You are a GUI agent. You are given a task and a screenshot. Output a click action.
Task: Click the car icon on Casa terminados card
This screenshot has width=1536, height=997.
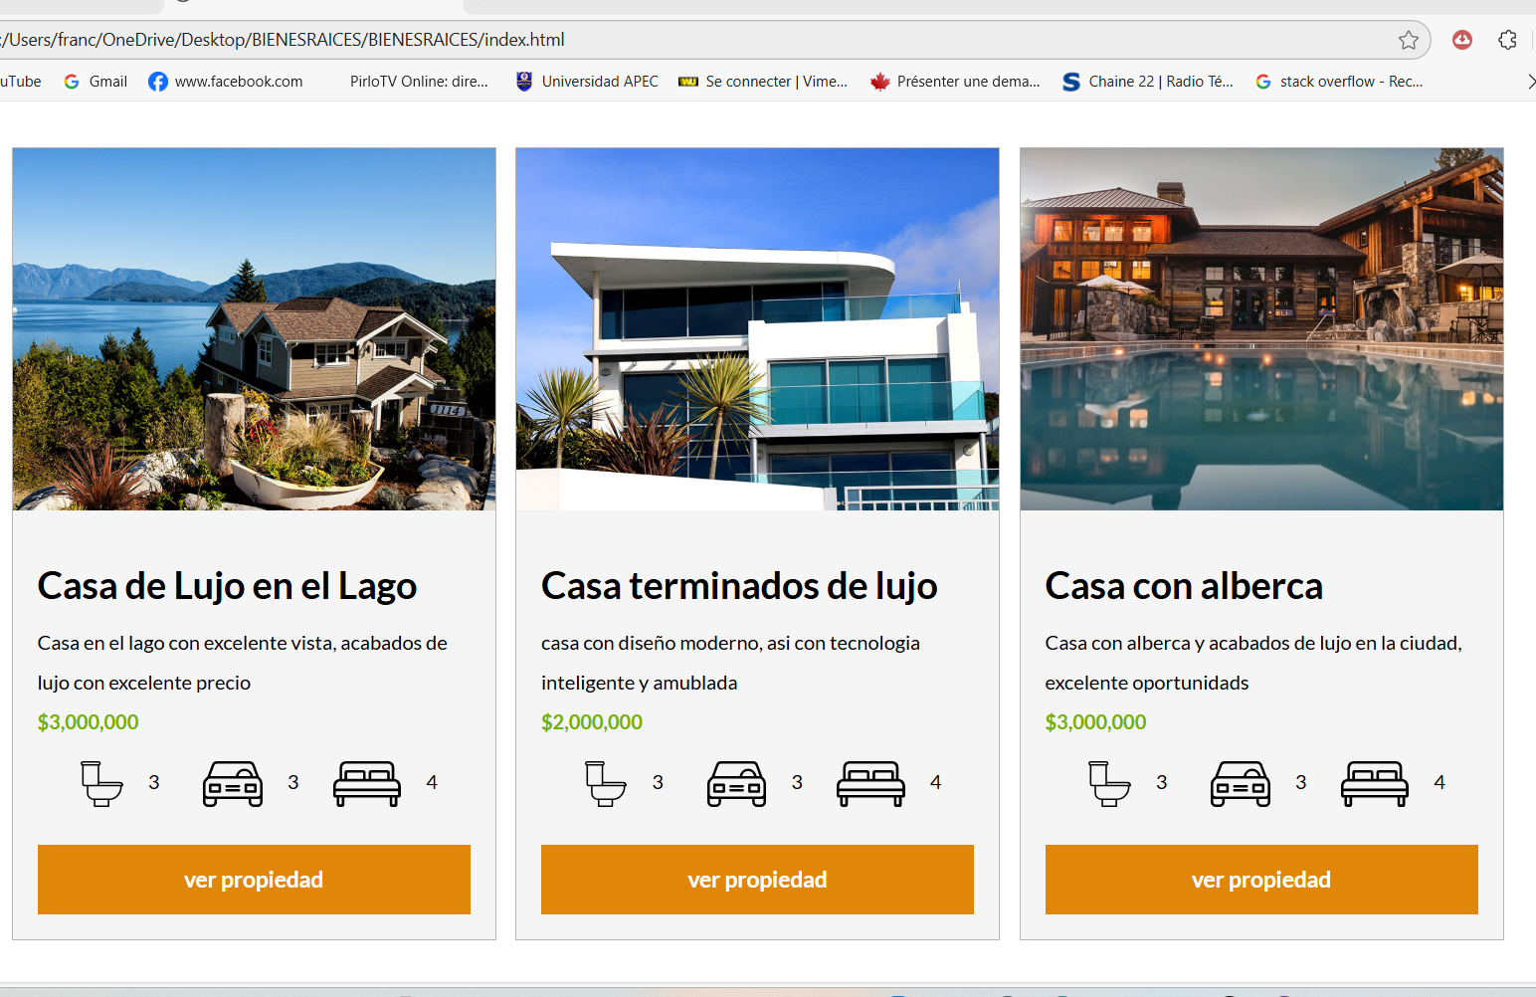coord(736,783)
